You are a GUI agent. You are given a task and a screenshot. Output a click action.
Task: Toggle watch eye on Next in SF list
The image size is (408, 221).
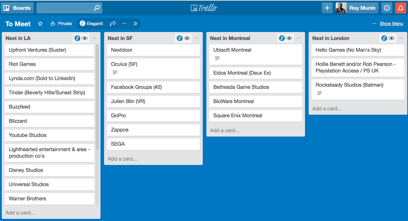pos(187,38)
